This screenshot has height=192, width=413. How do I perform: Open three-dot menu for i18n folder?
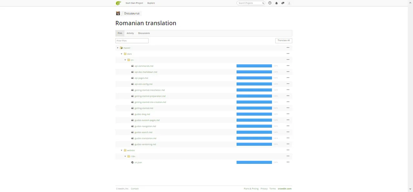click(x=288, y=156)
